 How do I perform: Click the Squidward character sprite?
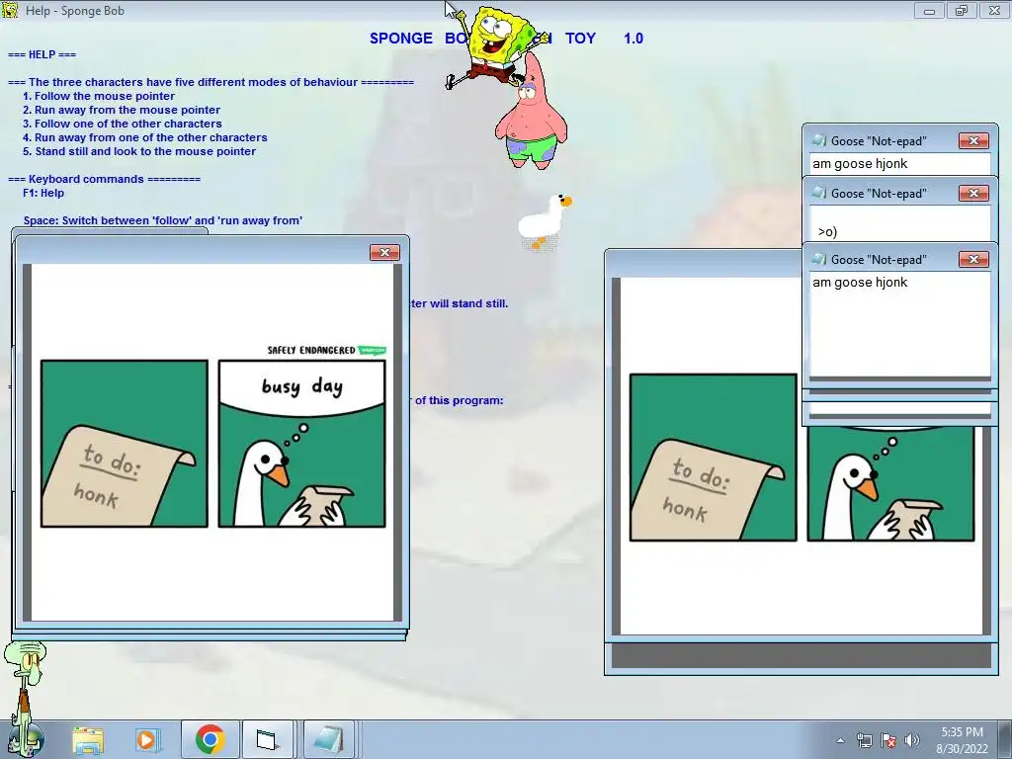[x=25, y=684]
